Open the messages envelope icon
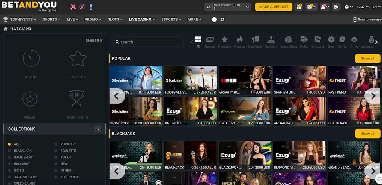Image resolution: width=382 pixels, height=185 pixels. tap(311, 7)
